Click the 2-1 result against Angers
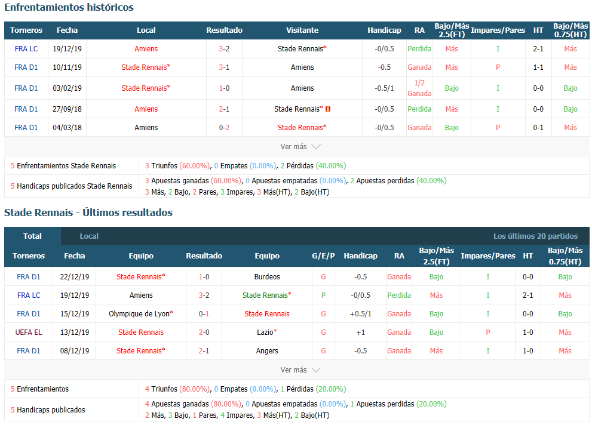 pos(204,351)
